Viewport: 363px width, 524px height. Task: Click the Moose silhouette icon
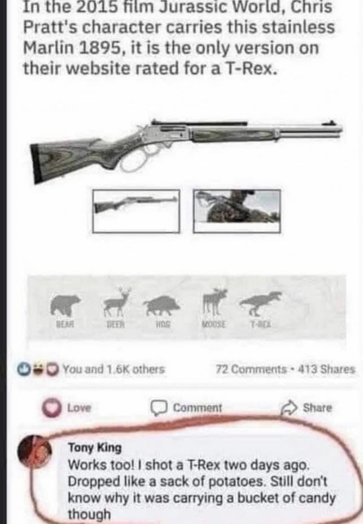(214, 302)
